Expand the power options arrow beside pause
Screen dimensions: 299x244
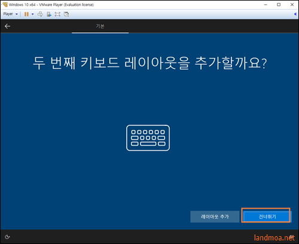(x=32, y=14)
